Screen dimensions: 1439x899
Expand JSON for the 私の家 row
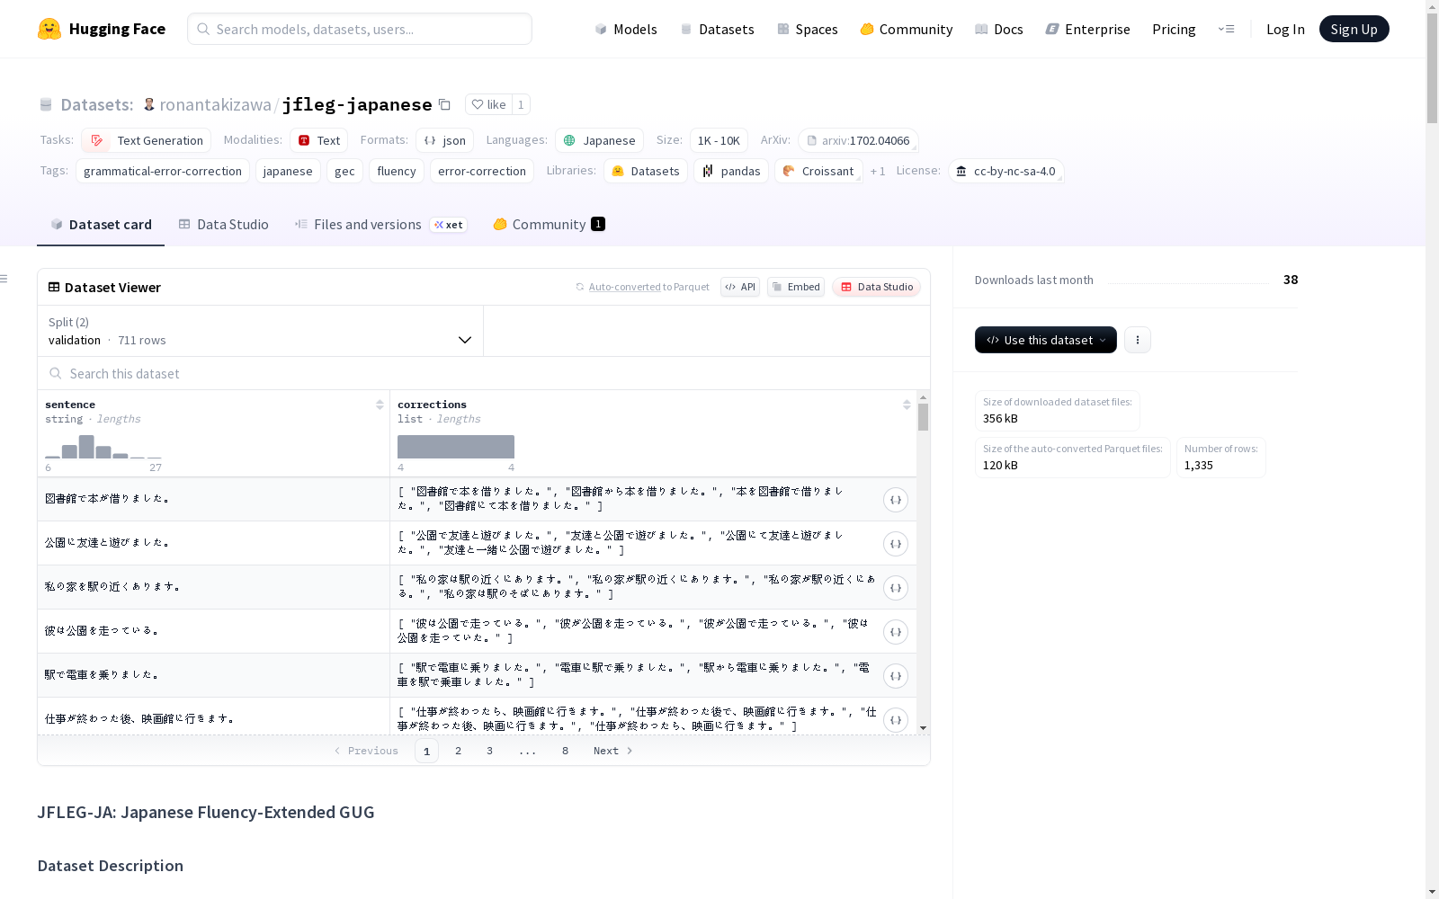point(896,588)
